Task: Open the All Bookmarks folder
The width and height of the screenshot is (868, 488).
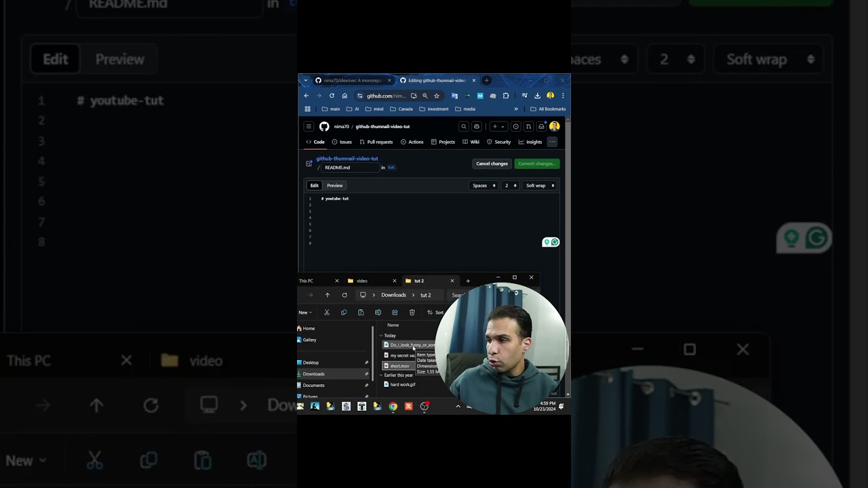Action: point(548,108)
